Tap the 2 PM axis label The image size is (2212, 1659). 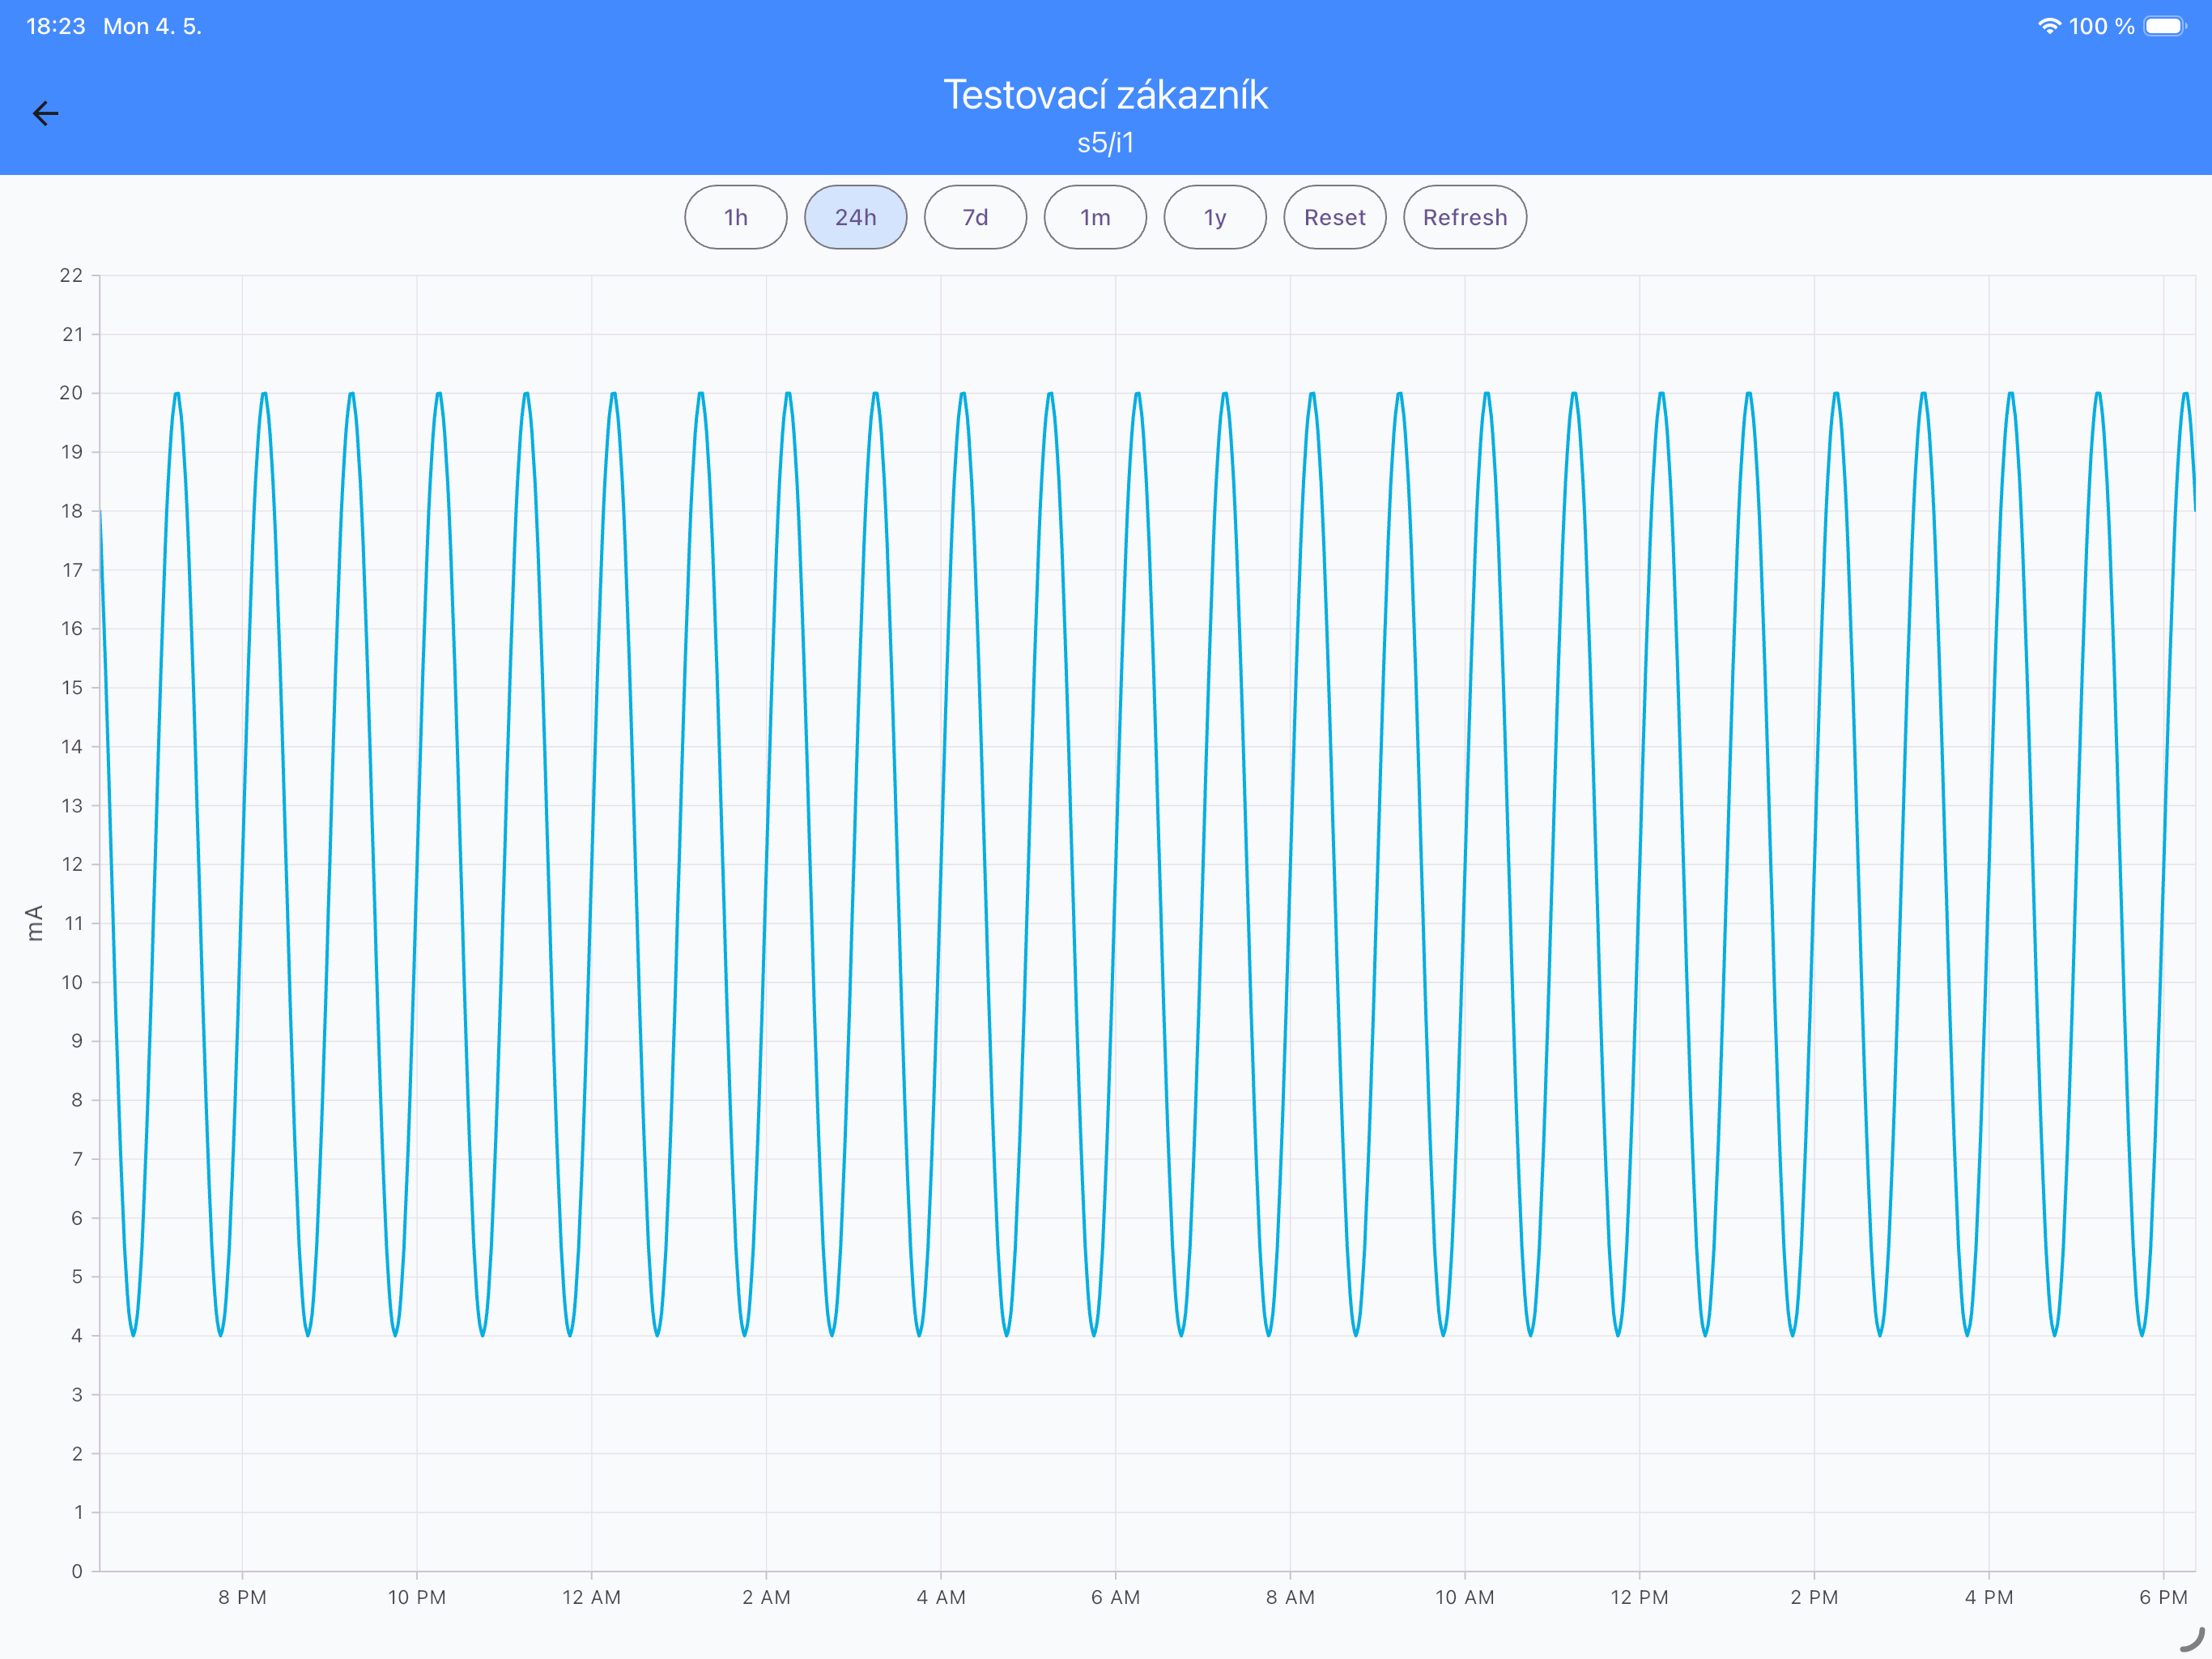[x=1814, y=1597]
